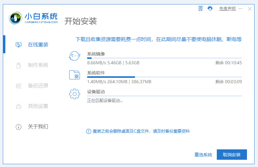
Task: Click the 系统镜像 smiley face icon
Action: click(x=74, y=56)
